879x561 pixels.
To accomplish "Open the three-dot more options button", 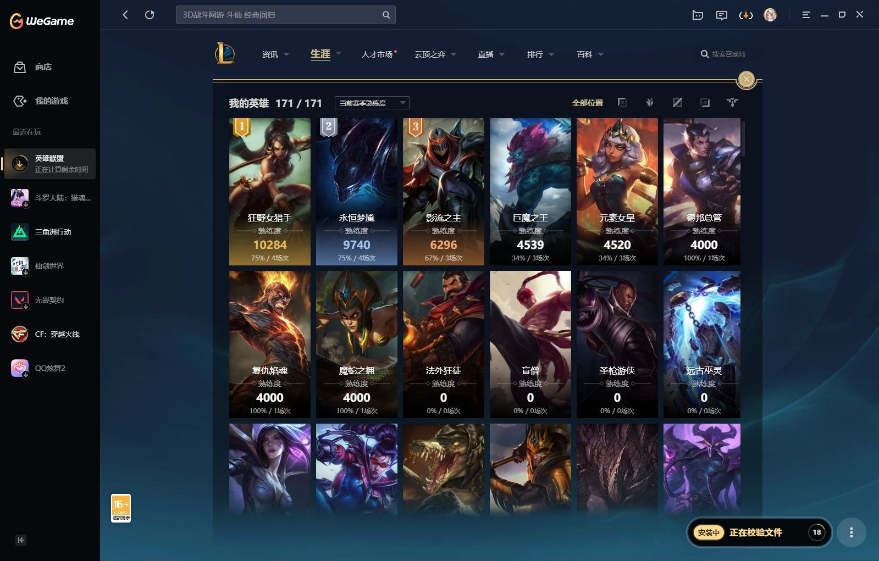I will pos(852,532).
